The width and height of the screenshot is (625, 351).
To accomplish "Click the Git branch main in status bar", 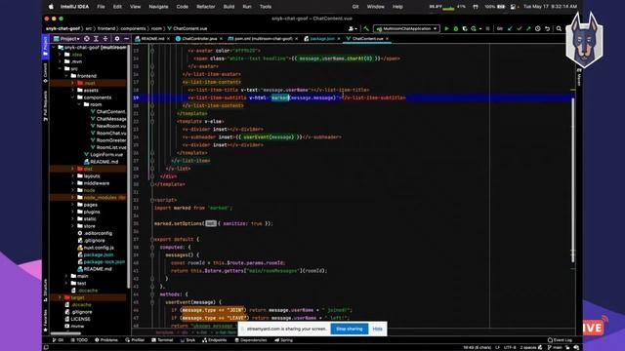I will tap(555, 347).
